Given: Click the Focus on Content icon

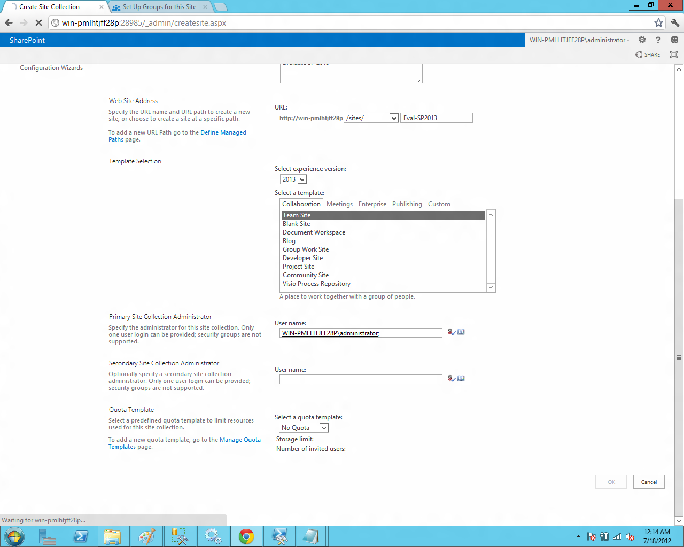Looking at the screenshot, I should [673, 54].
